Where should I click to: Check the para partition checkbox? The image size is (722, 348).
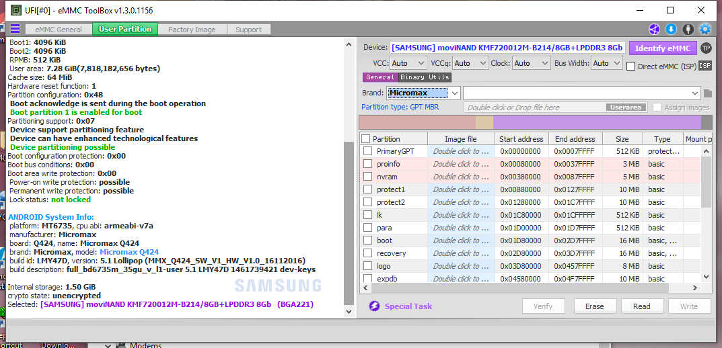click(x=367, y=228)
